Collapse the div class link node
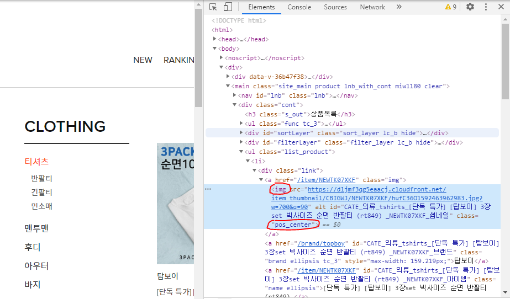Image resolution: width=510 pixels, height=299 pixels. [254, 170]
